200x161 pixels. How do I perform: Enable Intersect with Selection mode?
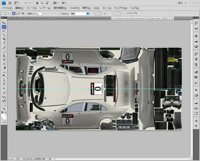coord(23,13)
